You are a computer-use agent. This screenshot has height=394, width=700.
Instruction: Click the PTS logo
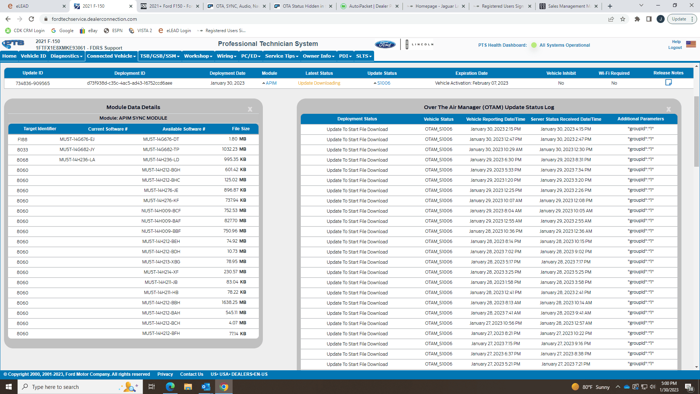[13, 44]
